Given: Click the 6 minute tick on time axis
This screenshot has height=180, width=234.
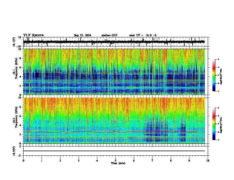Looking at the screenshot, I should [134, 161].
